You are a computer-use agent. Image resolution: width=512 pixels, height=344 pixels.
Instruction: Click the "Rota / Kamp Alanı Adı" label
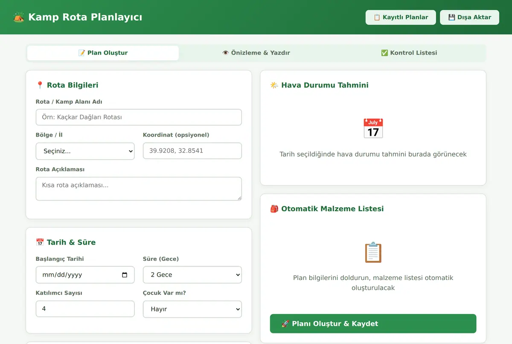(x=69, y=102)
